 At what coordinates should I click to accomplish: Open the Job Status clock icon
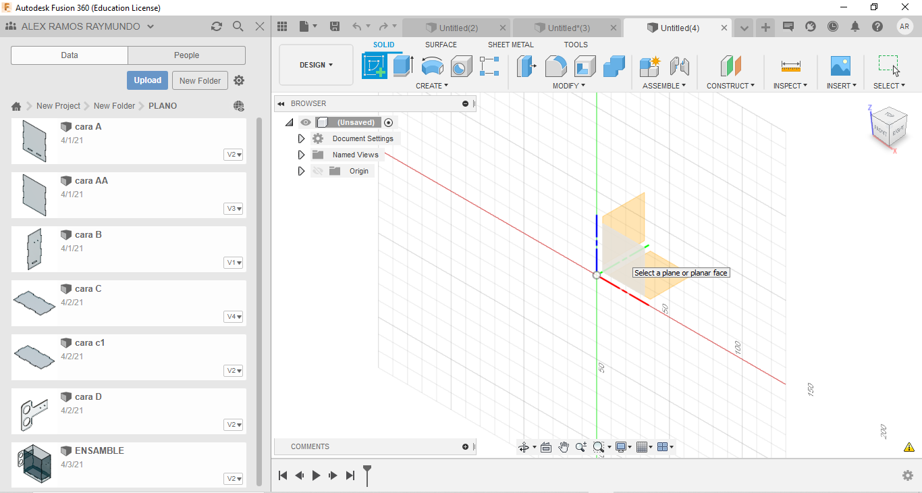[x=833, y=26]
